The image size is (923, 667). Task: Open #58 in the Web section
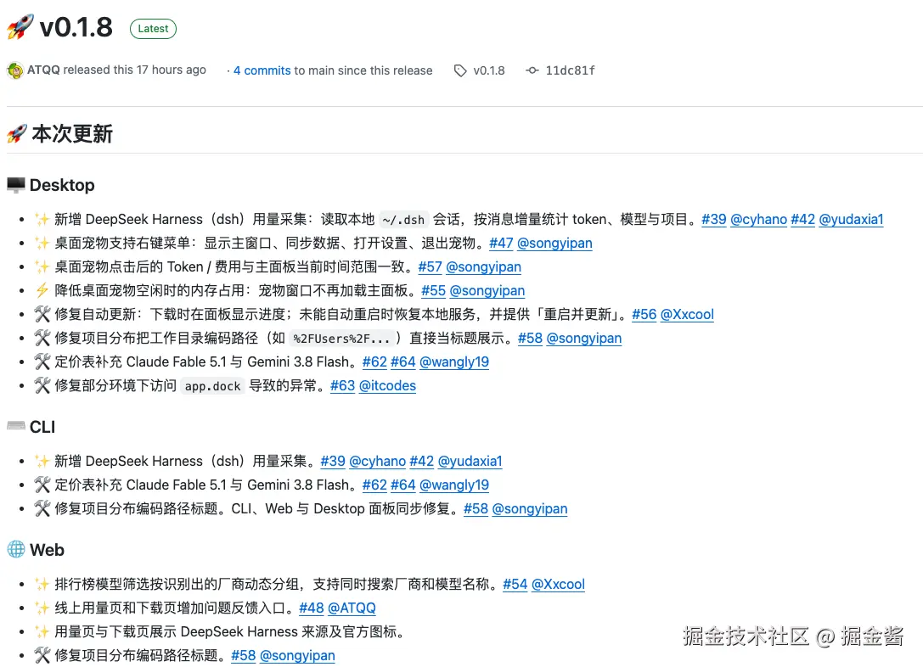[244, 655]
